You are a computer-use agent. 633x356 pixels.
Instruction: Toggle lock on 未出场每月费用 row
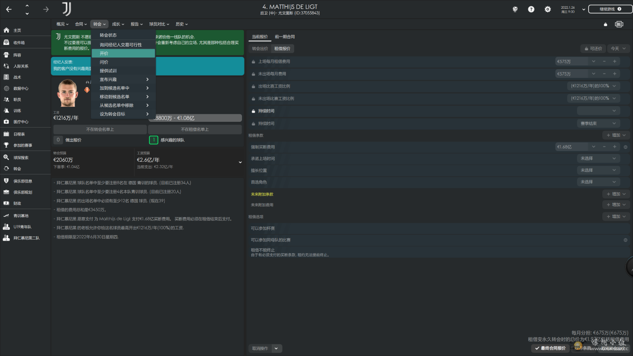point(253,74)
